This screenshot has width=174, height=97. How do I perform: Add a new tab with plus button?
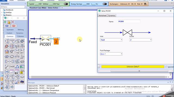point(62,8)
